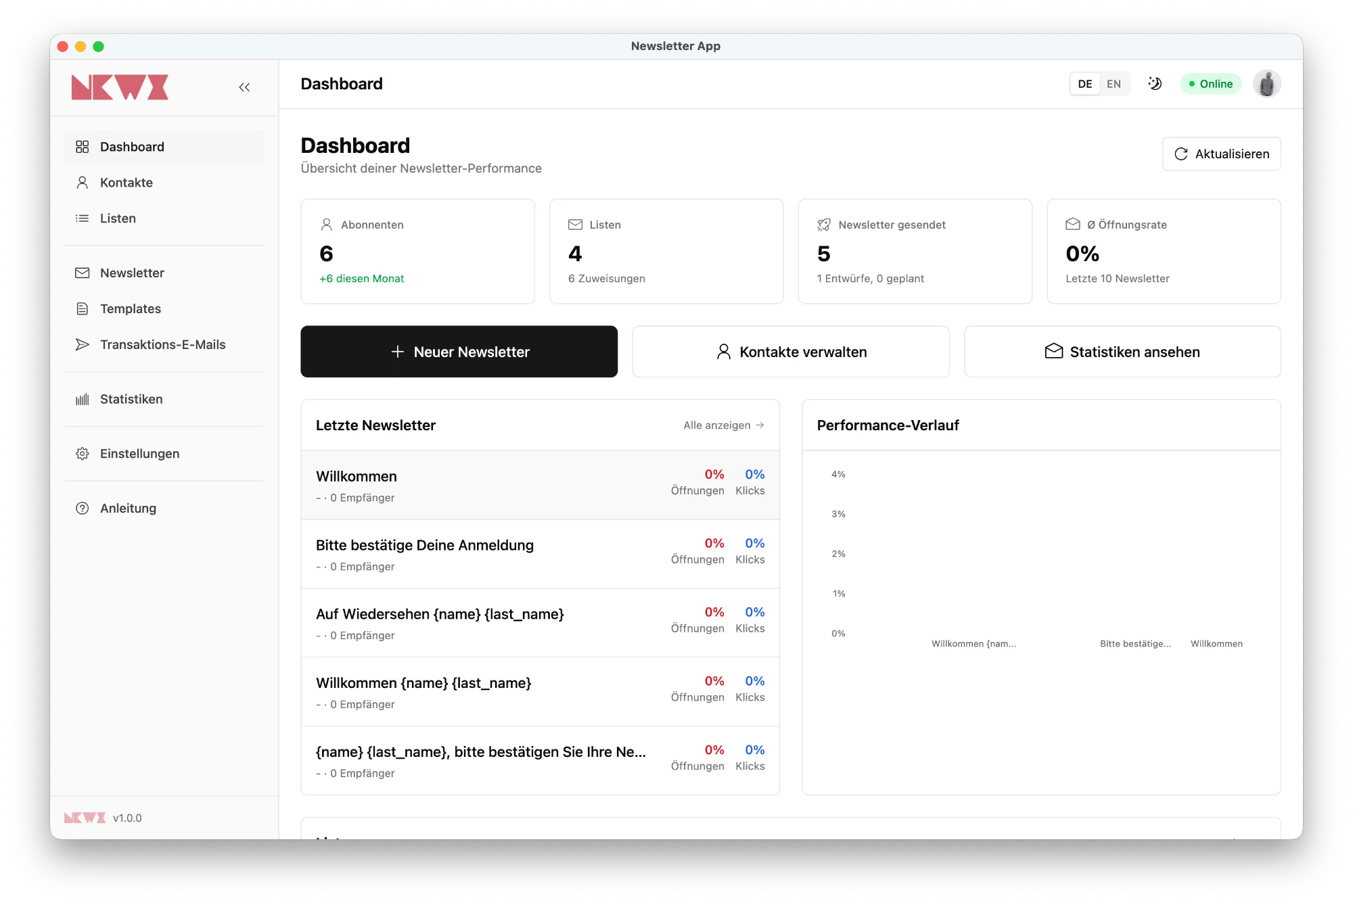Create Neuer Newsletter
Image resolution: width=1353 pixels, height=905 pixels.
[459, 352]
